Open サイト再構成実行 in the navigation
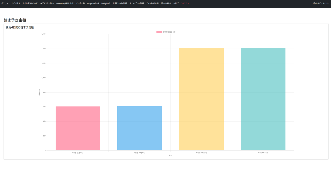 (x=30, y=3)
